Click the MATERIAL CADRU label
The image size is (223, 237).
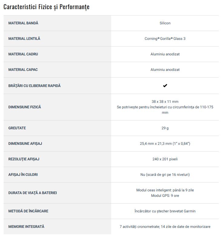click(x=23, y=54)
